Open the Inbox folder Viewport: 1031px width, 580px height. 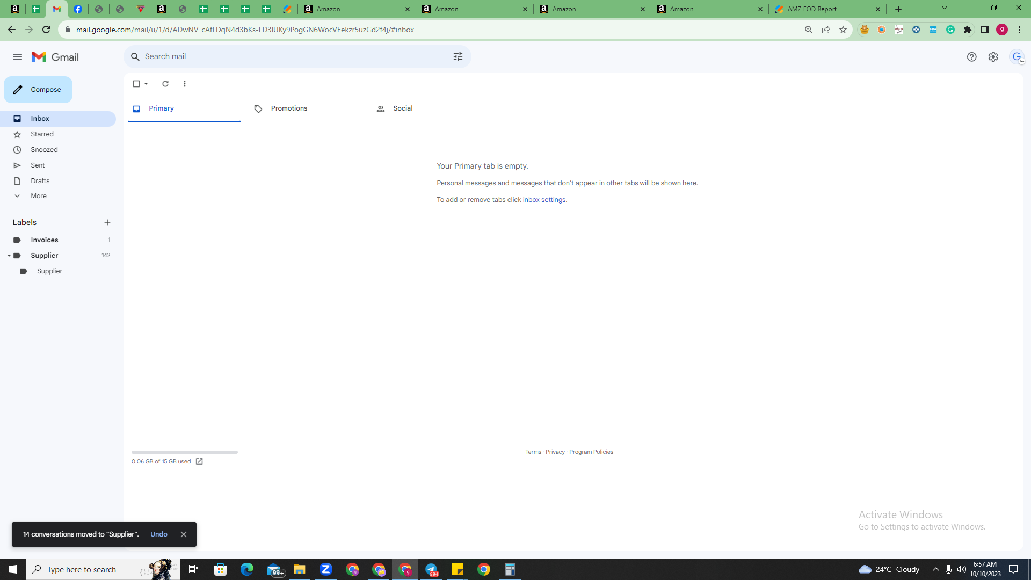58,119
